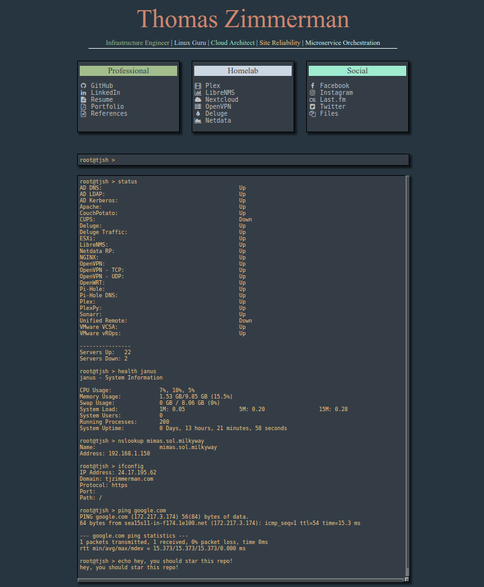Click the Nextcloud cloud icon
This screenshot has height=587, width=484.
pos(198,99)
